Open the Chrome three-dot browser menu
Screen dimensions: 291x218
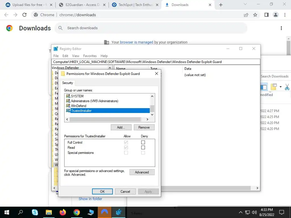285,15
